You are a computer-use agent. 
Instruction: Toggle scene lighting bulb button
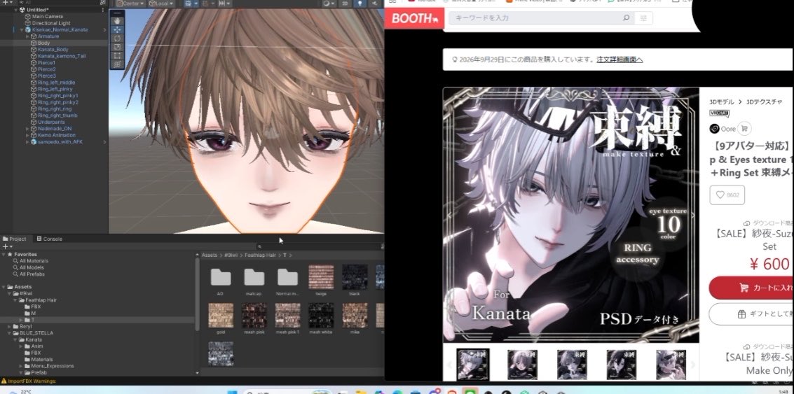360,3
